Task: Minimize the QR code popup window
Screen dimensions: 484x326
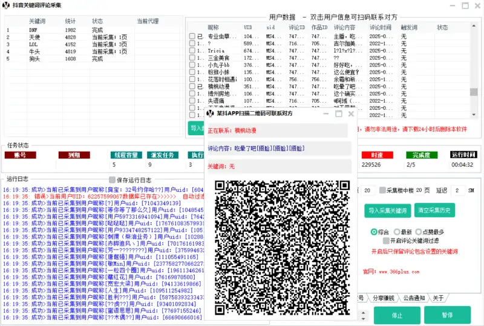Action: (x=326, y=113)
